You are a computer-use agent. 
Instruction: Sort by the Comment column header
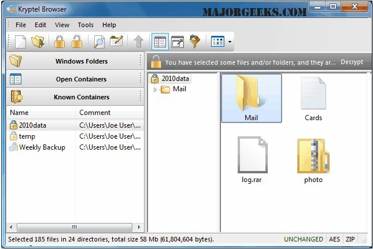coord(110,113)
